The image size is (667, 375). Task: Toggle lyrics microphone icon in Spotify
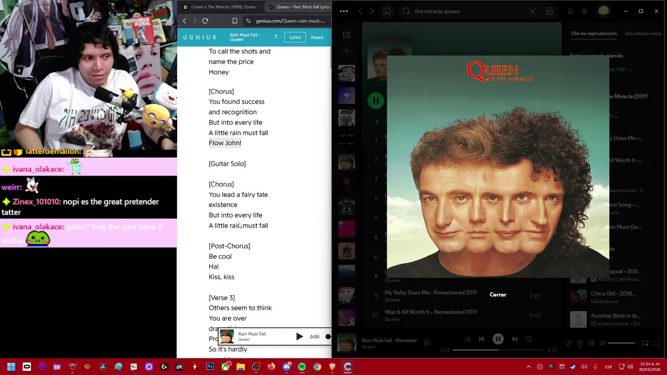(569, 343)
